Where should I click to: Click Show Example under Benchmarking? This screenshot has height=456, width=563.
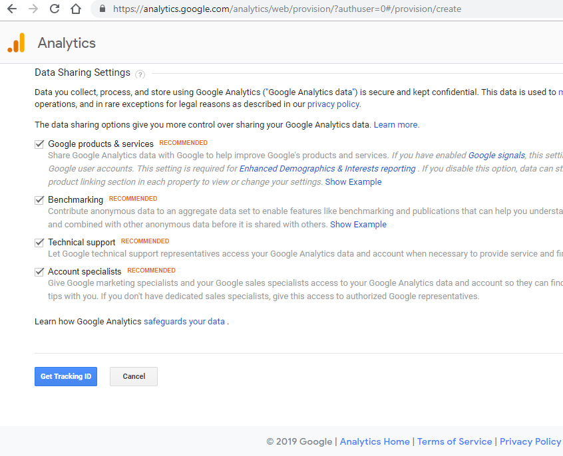click(358, 225)
